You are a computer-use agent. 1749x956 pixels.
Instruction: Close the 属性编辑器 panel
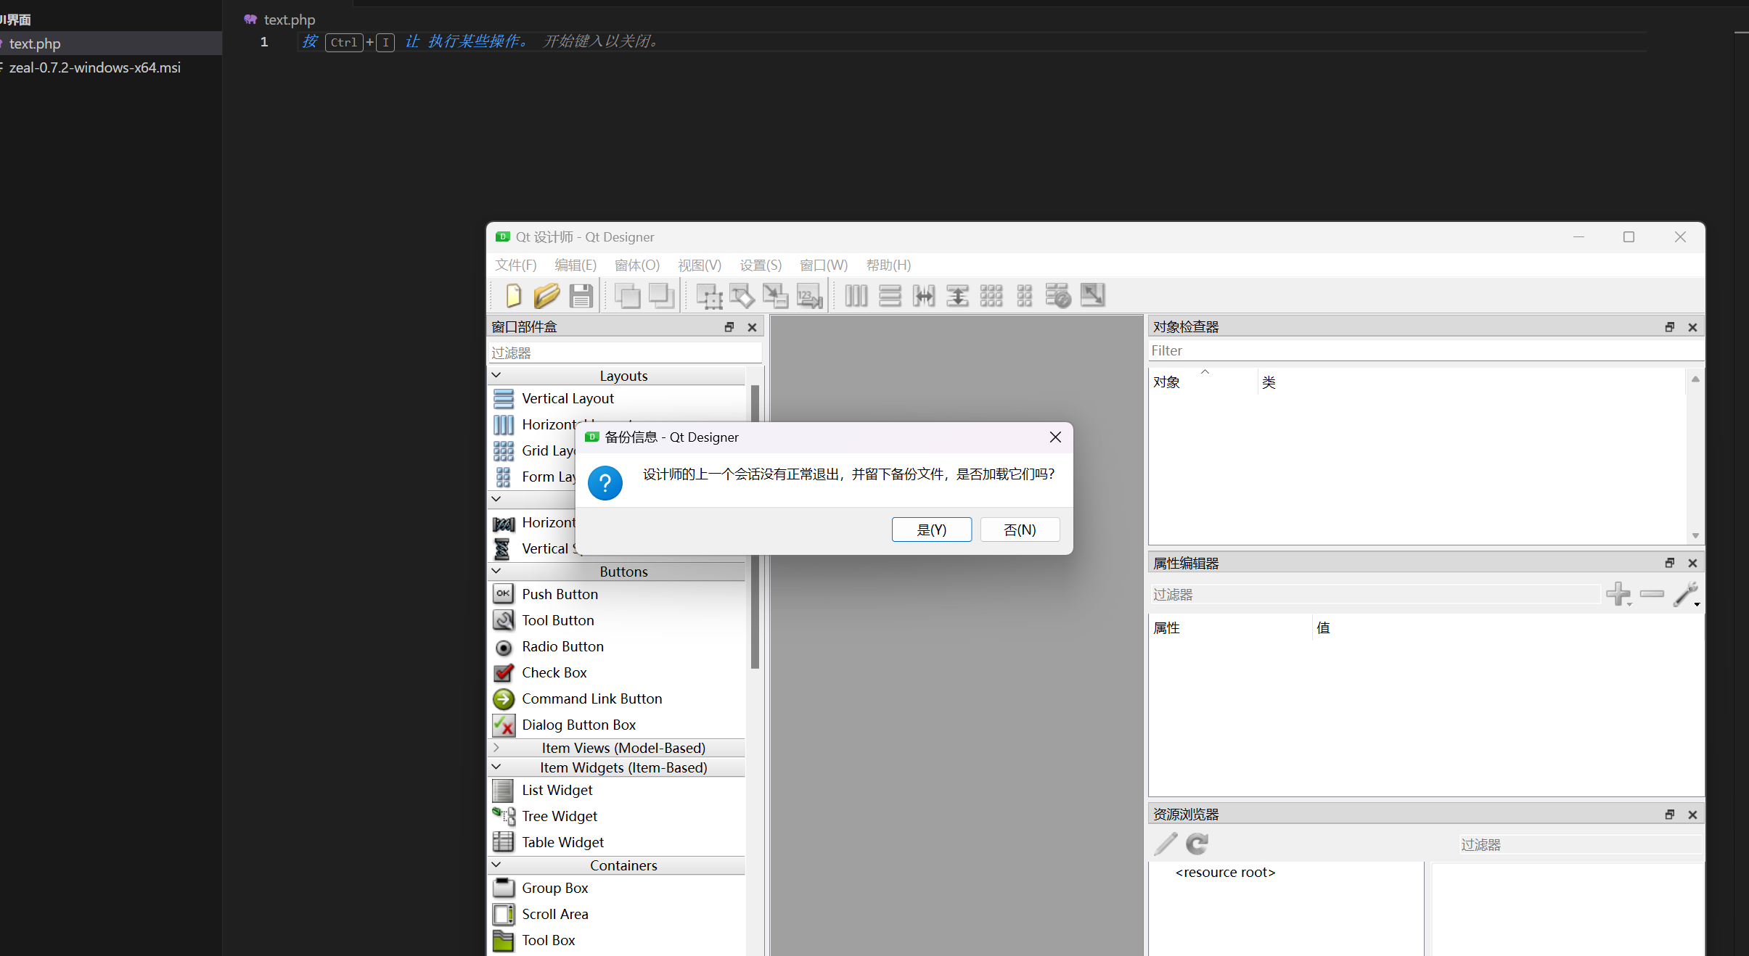(x=1692, y=563)
